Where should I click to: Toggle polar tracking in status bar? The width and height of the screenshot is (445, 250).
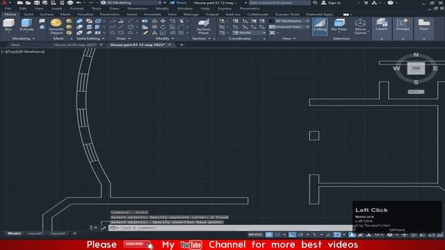[x=300, y=235]
